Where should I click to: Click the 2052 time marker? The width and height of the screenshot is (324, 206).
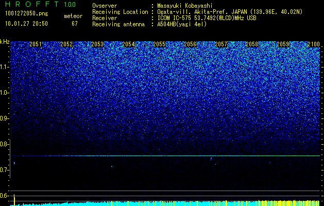tap(66, 44)
